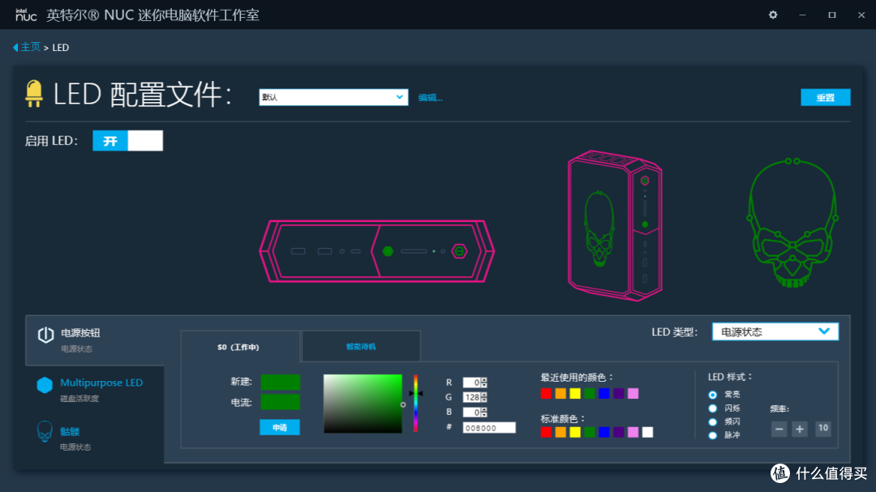Choose purple in standard colors
This screenshot has height=492, width=876.
pos(618,432)
